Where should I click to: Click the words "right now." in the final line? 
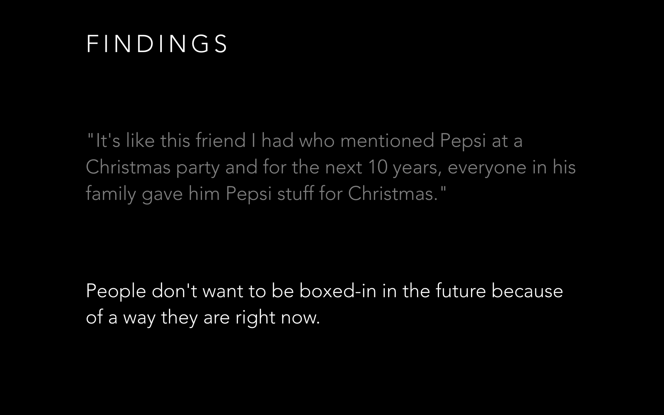(278, 318)
